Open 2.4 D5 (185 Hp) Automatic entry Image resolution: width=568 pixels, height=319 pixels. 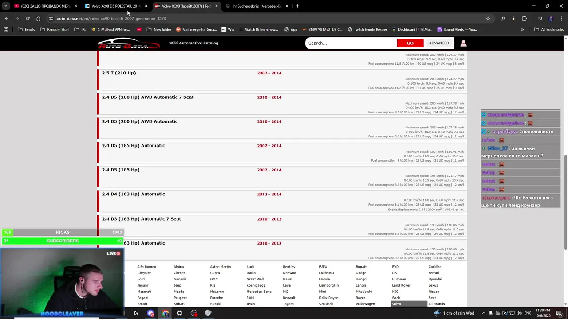click(x=133, y=146)
